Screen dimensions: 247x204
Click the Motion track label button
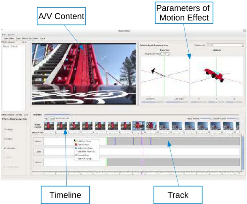(38, 141)
